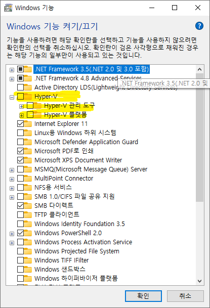This screenshot has height=308, width=210.
Task: Enable Linux용 Windows 하위 시스템 checkbox
Action: coord(20,133)
